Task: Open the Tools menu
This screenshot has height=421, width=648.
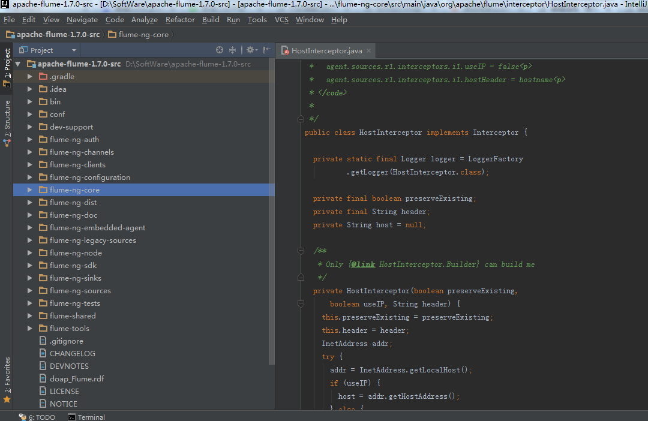Action: click(x=257, y=19)
